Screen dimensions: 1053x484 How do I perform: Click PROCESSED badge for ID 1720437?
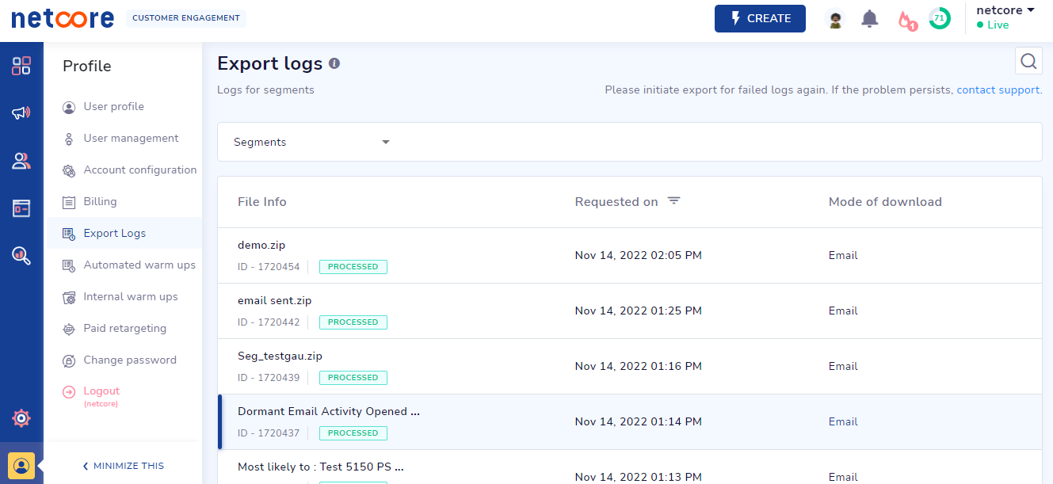click(353, 433)
